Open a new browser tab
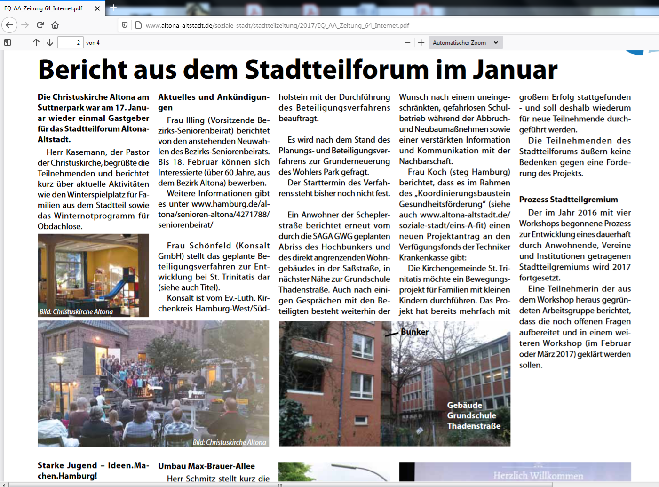The image size is (659, 487). [113, 8]
